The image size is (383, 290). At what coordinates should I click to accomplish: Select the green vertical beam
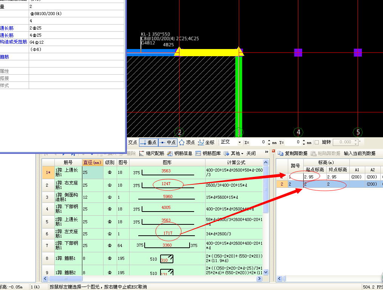239,96
